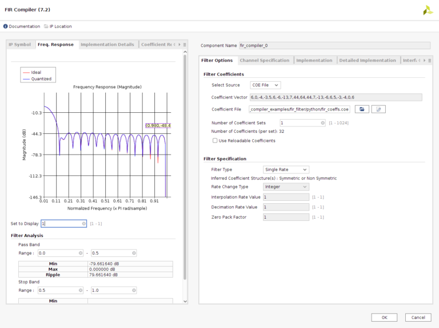
Task: Open the Documentation info icon
Action: [x=5, y=26]
